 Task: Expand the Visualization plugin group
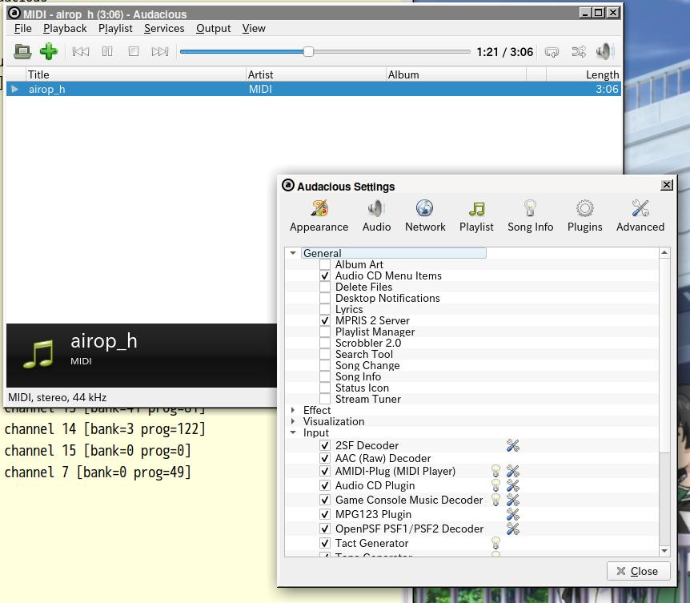tap(293, 422)
